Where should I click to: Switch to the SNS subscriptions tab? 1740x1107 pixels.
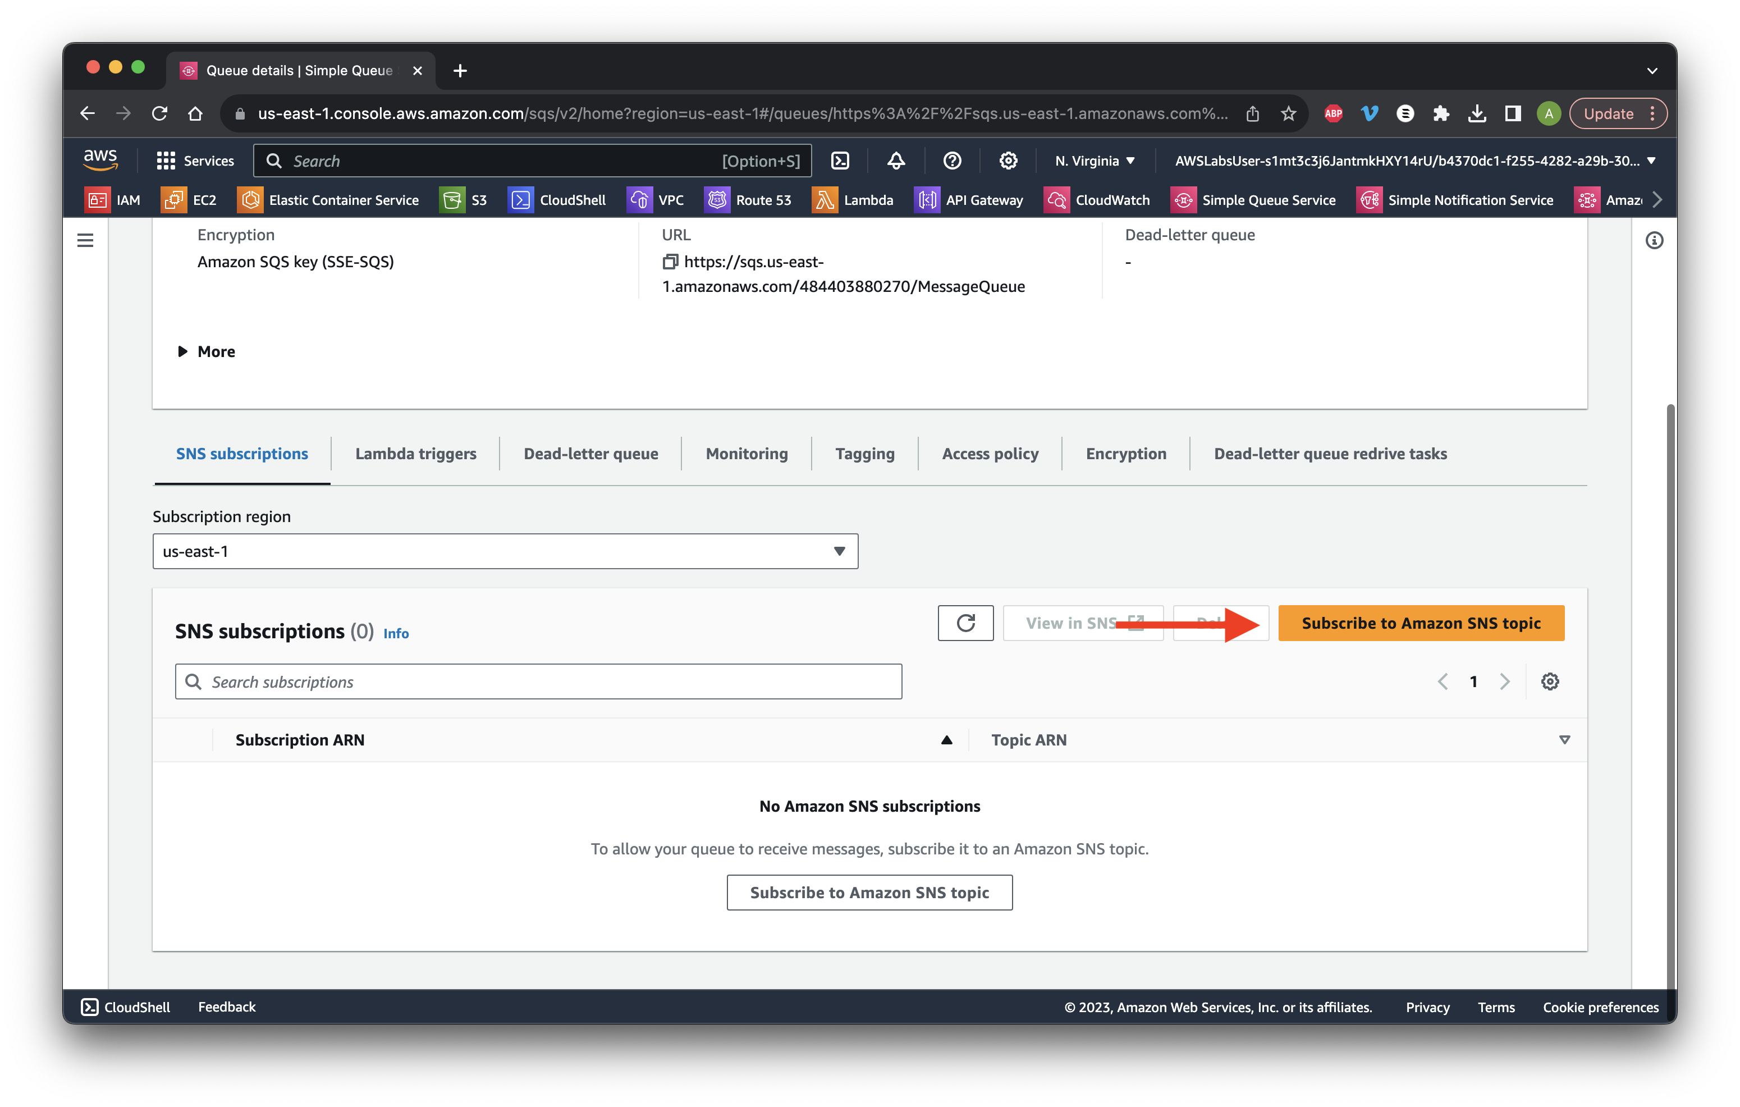(242, 454)
